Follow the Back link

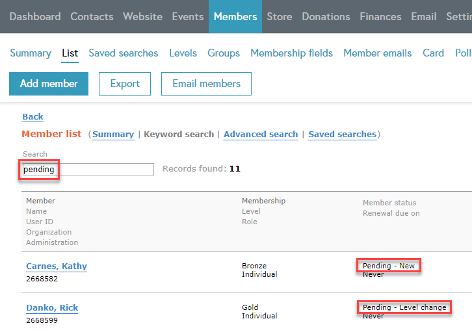(33, 117)
